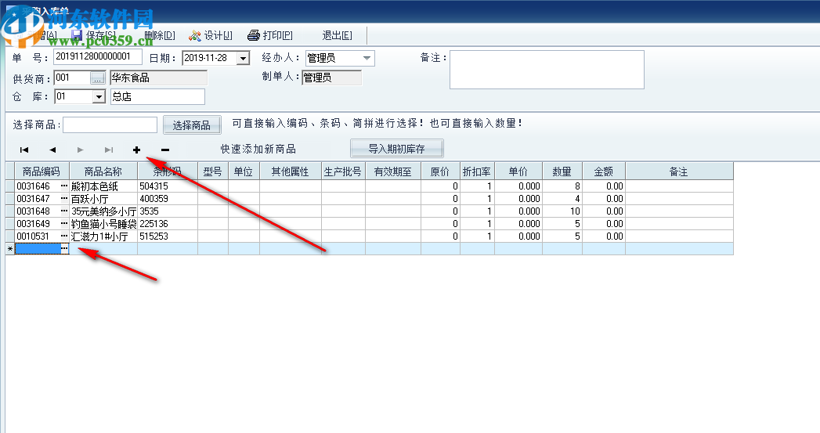Click the 保存[S] save toolbar label
The height and width of the screenshot is (433, 820).
(x=101, y=35)
